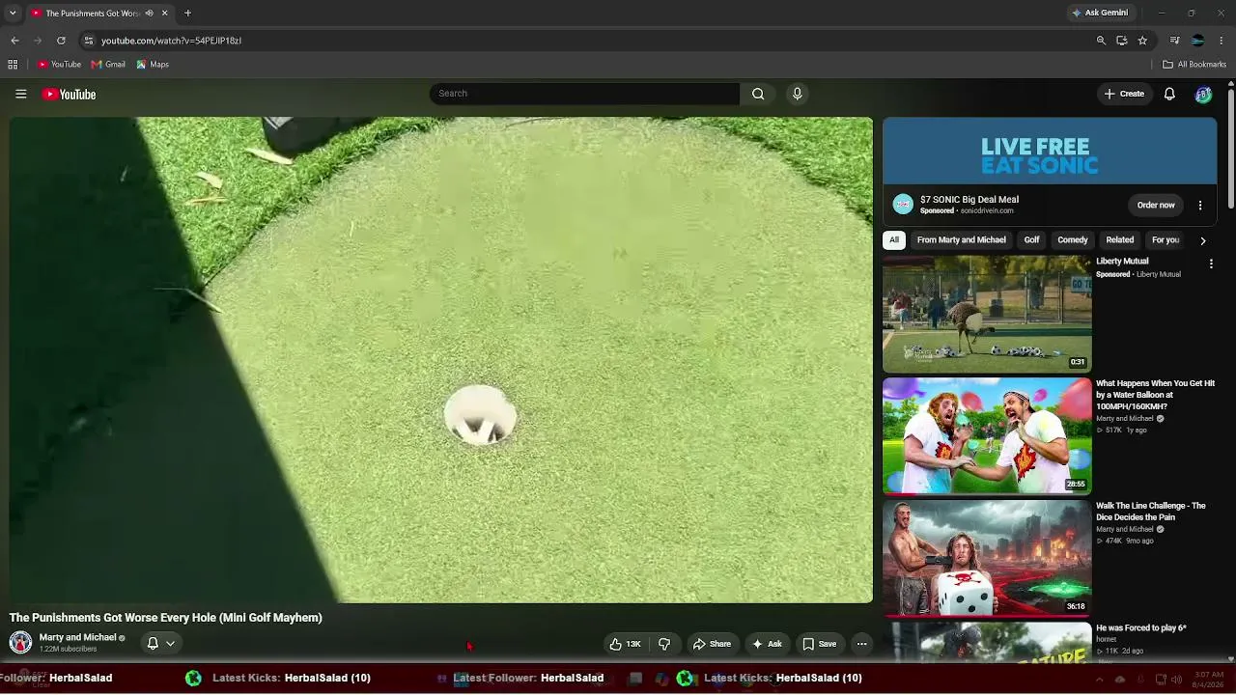
Task: Open the All Bookmarks folder
Action: click(1194, 65)
